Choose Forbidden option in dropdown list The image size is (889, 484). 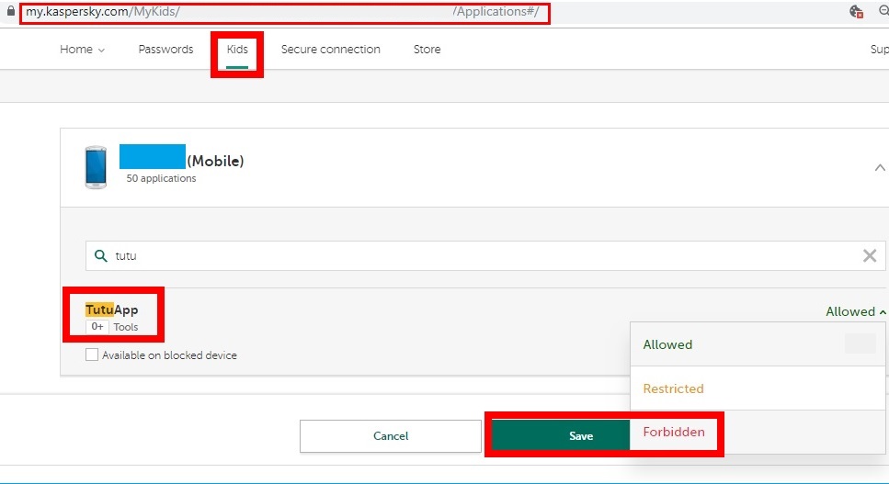(758, 432)
